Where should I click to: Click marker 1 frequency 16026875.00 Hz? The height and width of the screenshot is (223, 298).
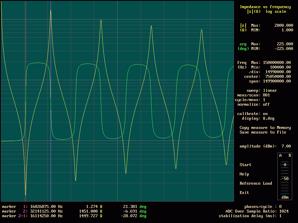tap(46, 207)
